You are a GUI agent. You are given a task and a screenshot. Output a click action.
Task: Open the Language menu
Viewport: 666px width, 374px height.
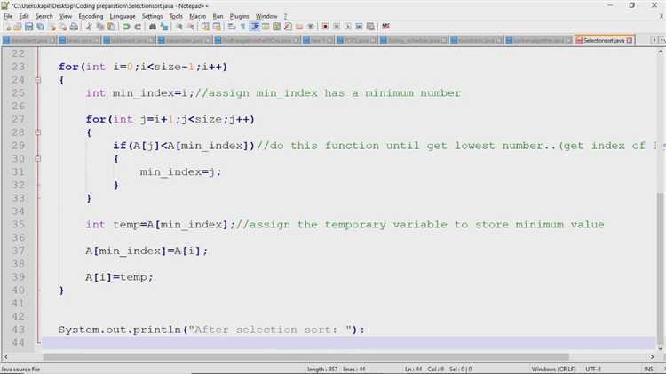[x=123, y=16]
